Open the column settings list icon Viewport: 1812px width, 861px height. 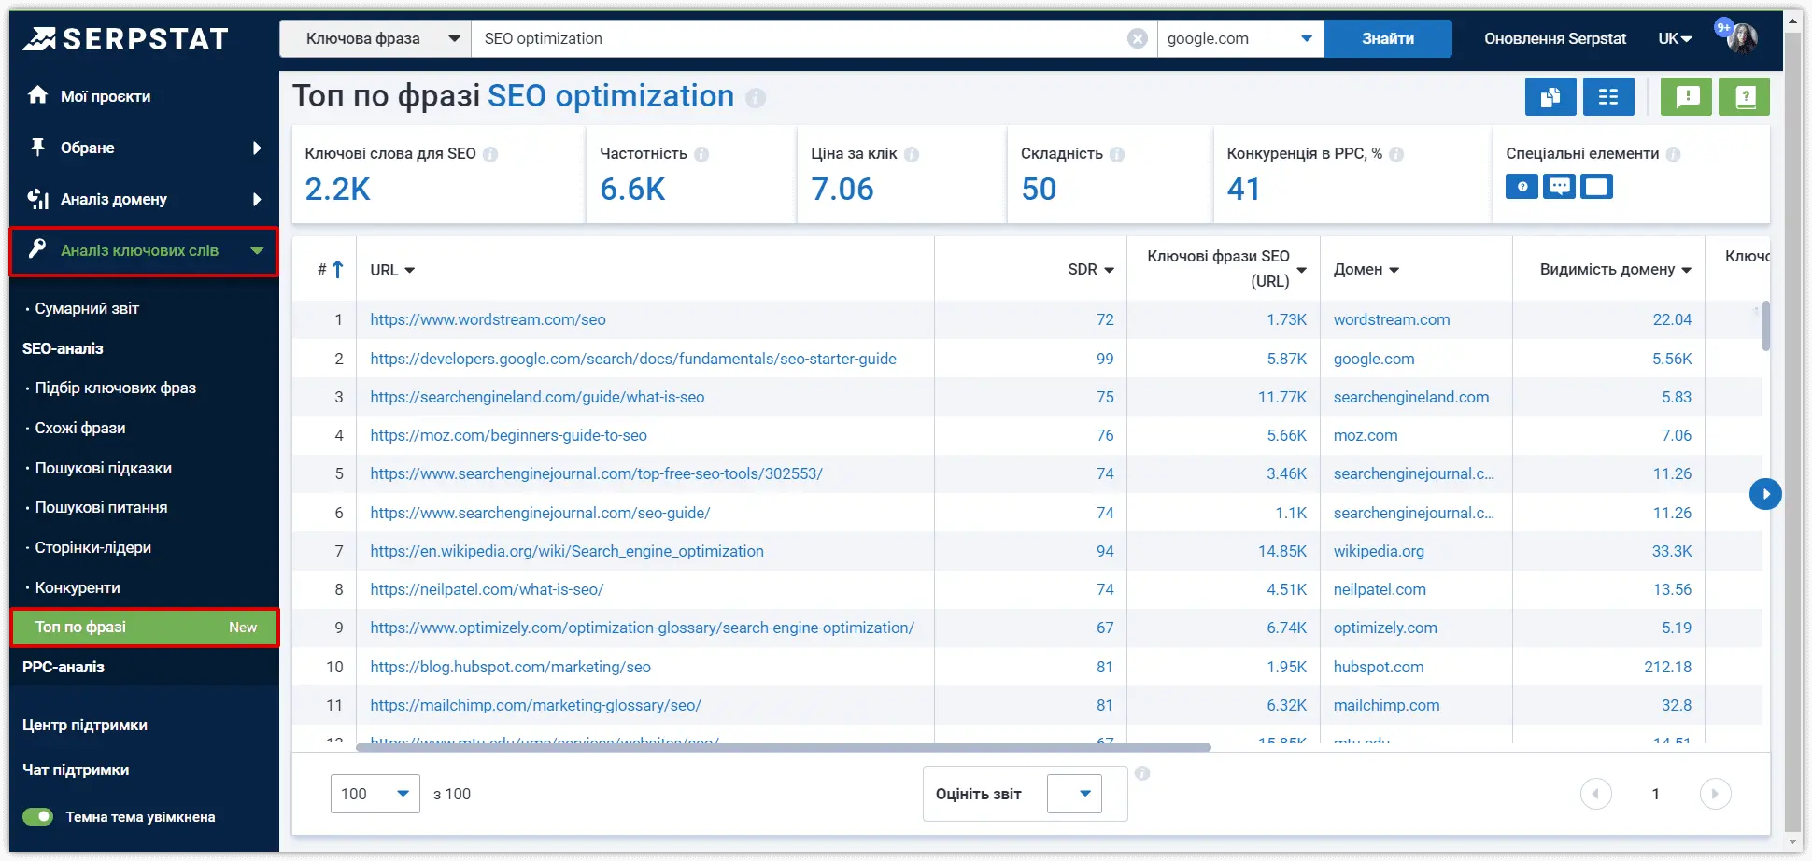tap(1608, 96)
